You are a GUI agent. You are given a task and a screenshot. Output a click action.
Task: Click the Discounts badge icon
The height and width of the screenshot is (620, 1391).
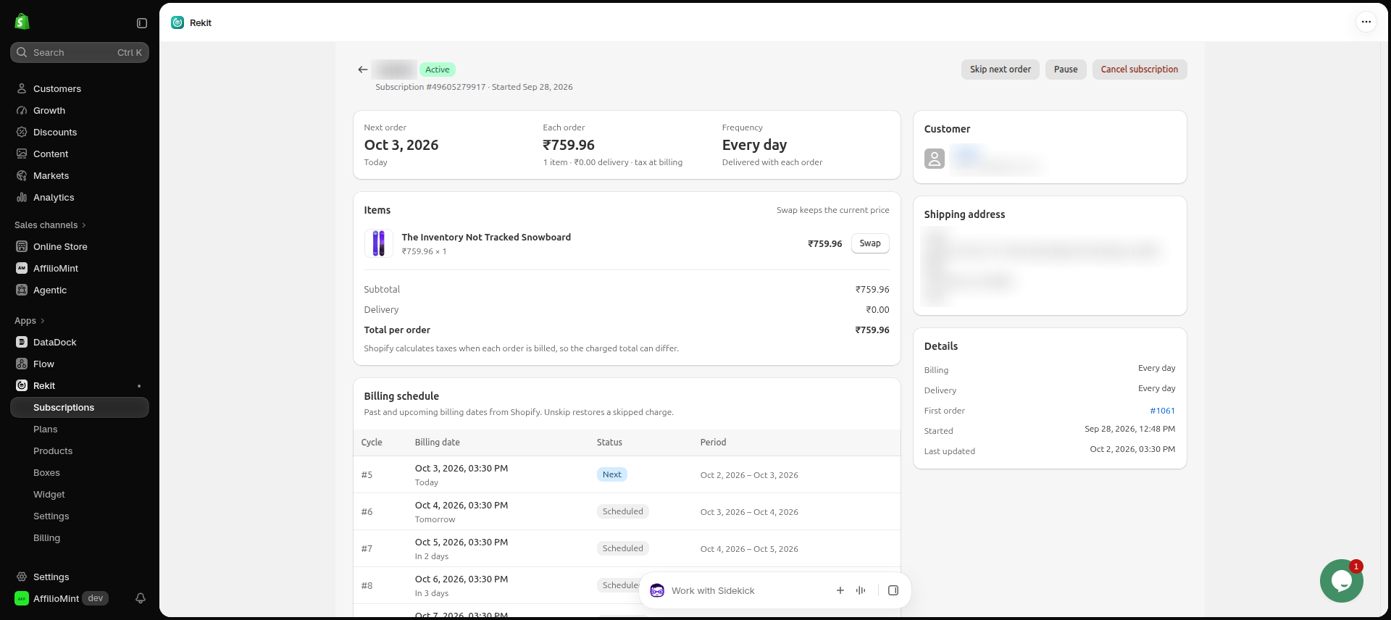[x=22, y=132]
